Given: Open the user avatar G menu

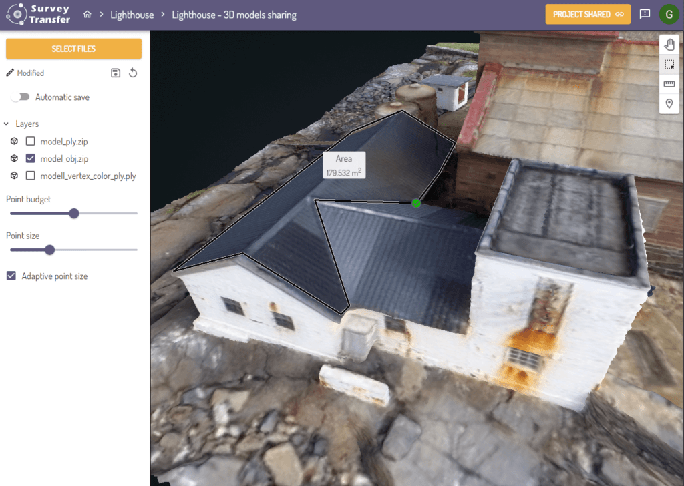Looking at the screenshot, I should [x=669, y=14].
